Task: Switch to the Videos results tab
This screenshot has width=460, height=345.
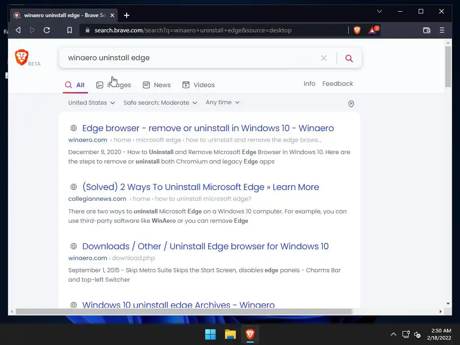Action: [199, 85]
